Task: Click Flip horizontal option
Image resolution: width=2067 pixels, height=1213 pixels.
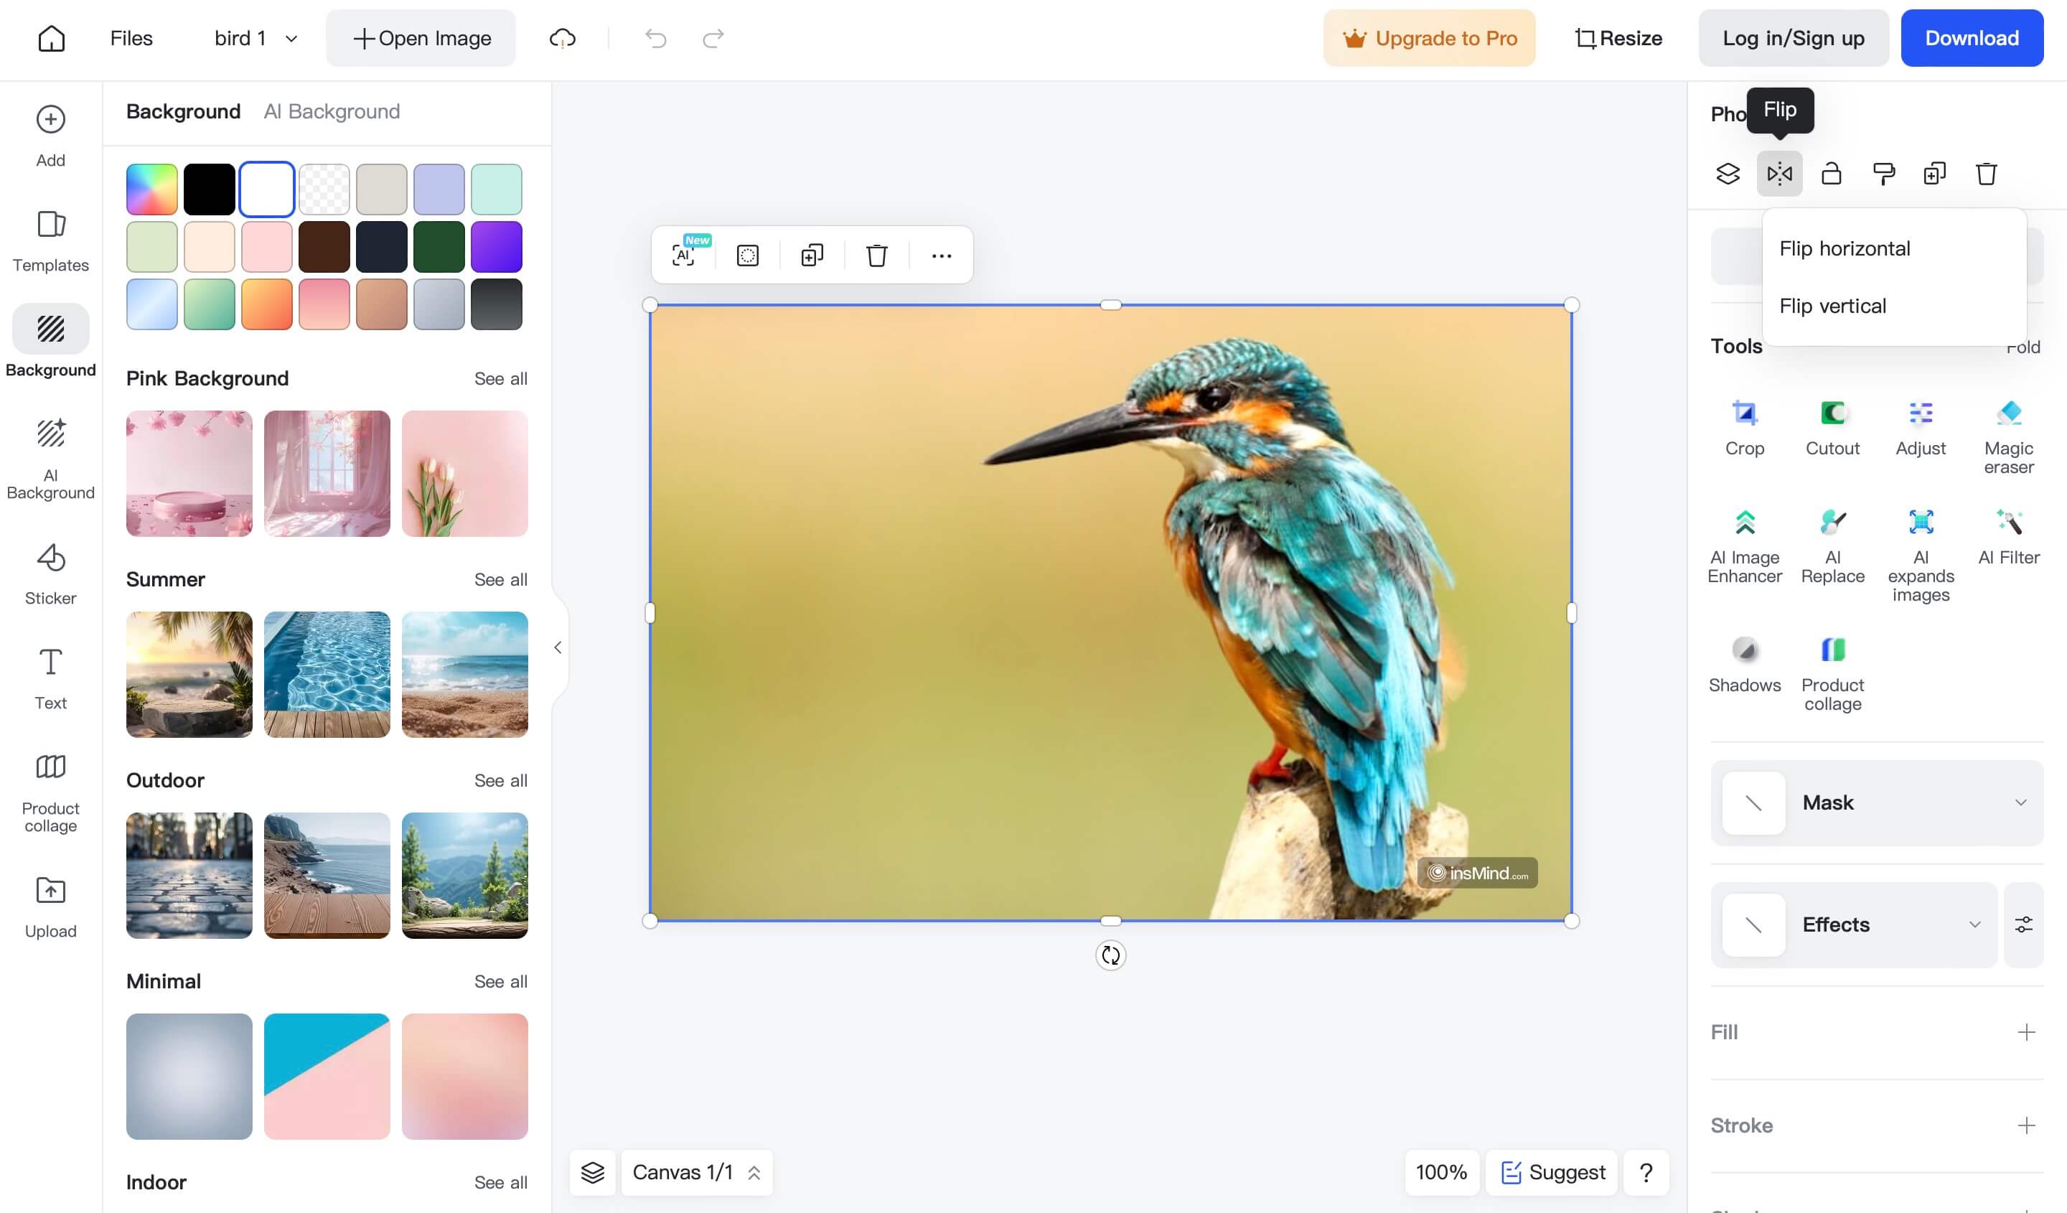Action: click(1845, 247)
